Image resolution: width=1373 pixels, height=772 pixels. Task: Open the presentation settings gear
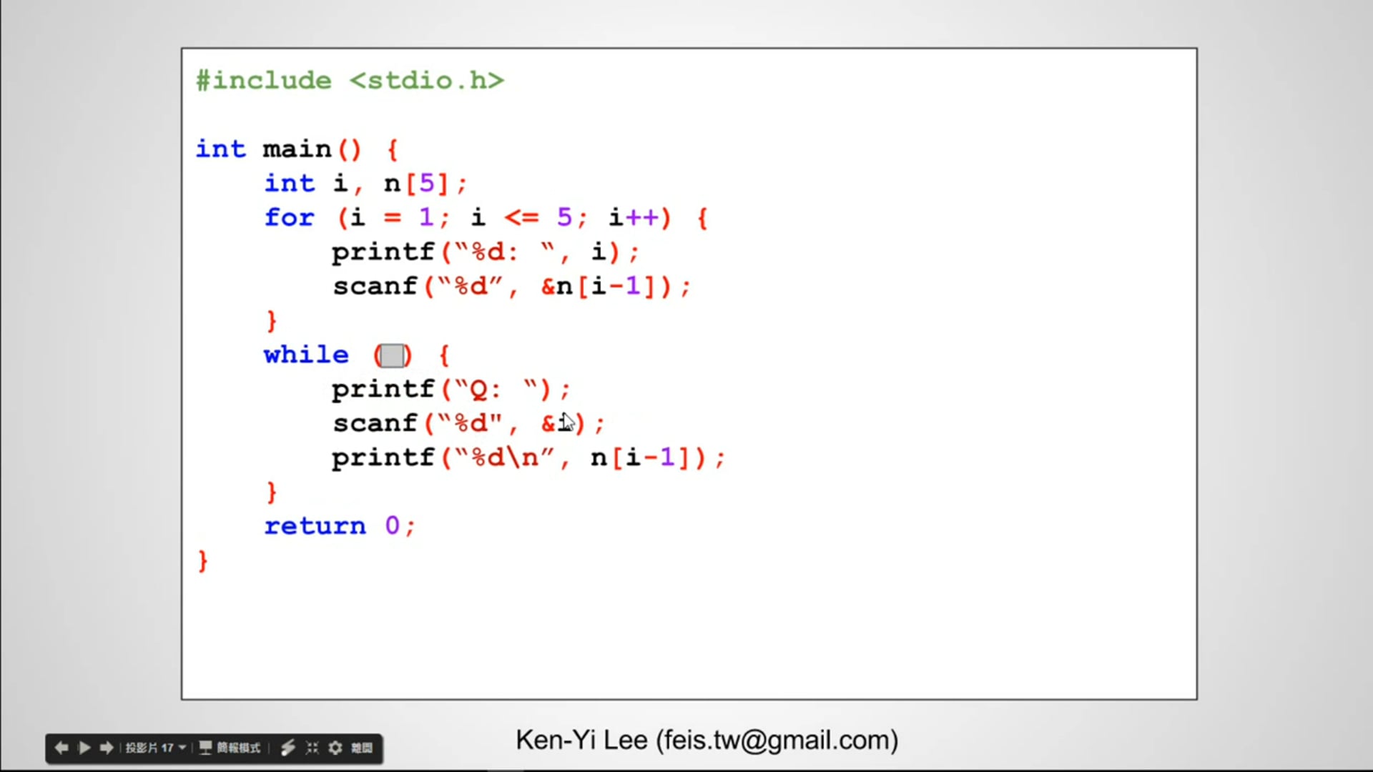335,748
